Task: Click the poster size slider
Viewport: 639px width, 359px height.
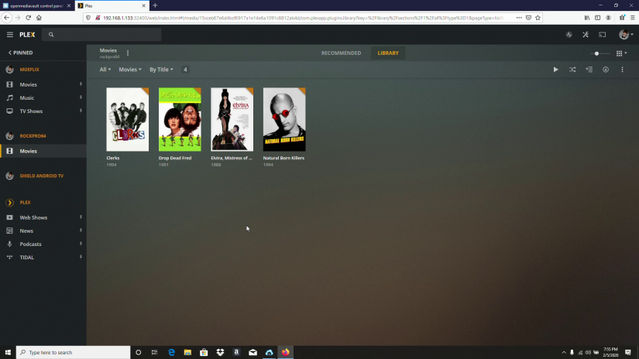Action: tap(599, 53)
